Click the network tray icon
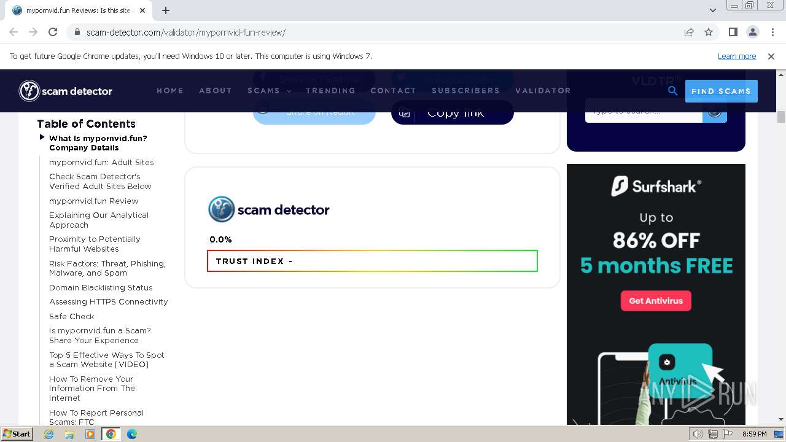 713,434
